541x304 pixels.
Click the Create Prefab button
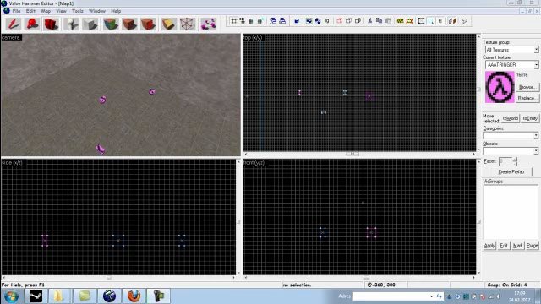(511, 171)
